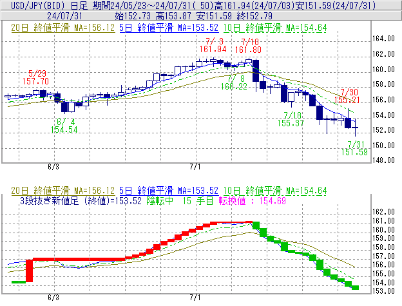Viewport: 402px width, 306px height.
Task: Click the 転換値 : 154.69 text
Action: tap(253, 200)
